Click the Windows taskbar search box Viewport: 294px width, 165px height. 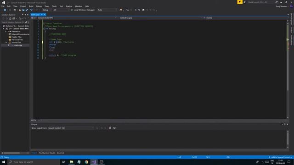34,162
